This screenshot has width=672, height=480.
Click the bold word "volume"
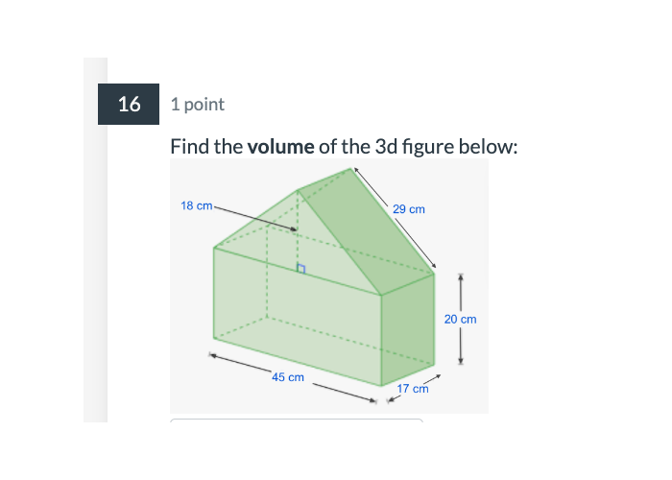[x=280, y=147]
